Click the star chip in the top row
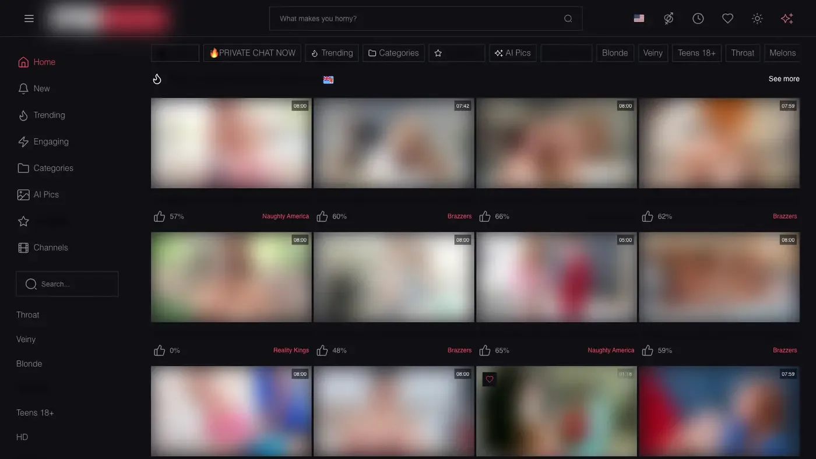The height and width of the screenshot is (459, 816). click(x=457, y=53)
